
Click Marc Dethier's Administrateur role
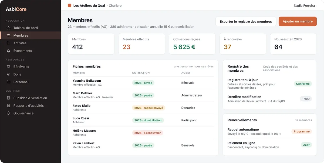point(192,95)
